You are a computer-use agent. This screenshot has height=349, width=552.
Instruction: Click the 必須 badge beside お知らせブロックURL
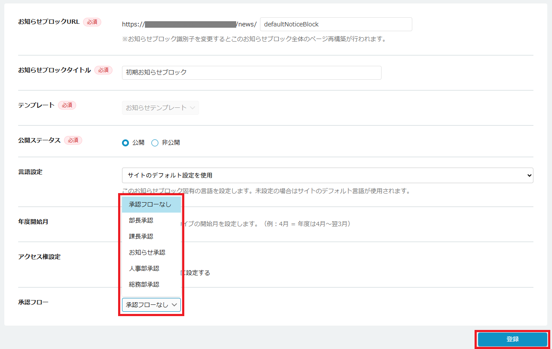pyautogui.click(x=92, y=22)
